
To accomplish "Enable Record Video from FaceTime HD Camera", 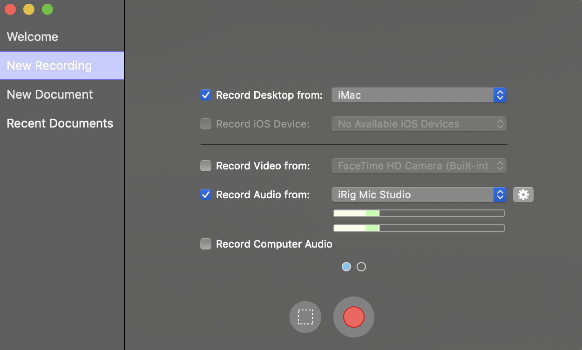I will pos(205,166).
